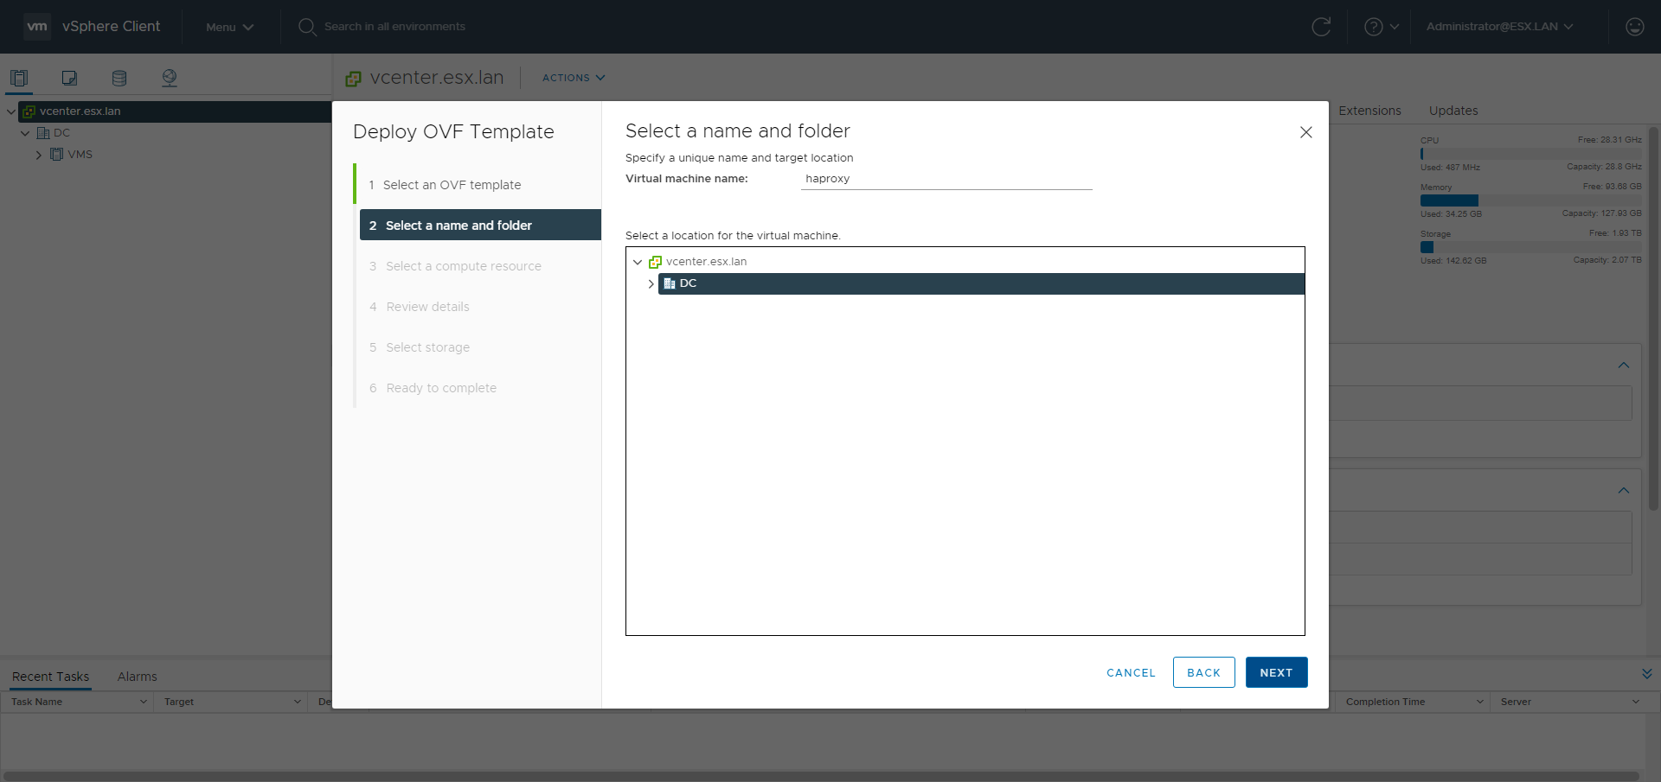Viewport: 1661px width, 782px height.
Task: Switch to the Storage inventory icon
Action: (x=119, y=78)
